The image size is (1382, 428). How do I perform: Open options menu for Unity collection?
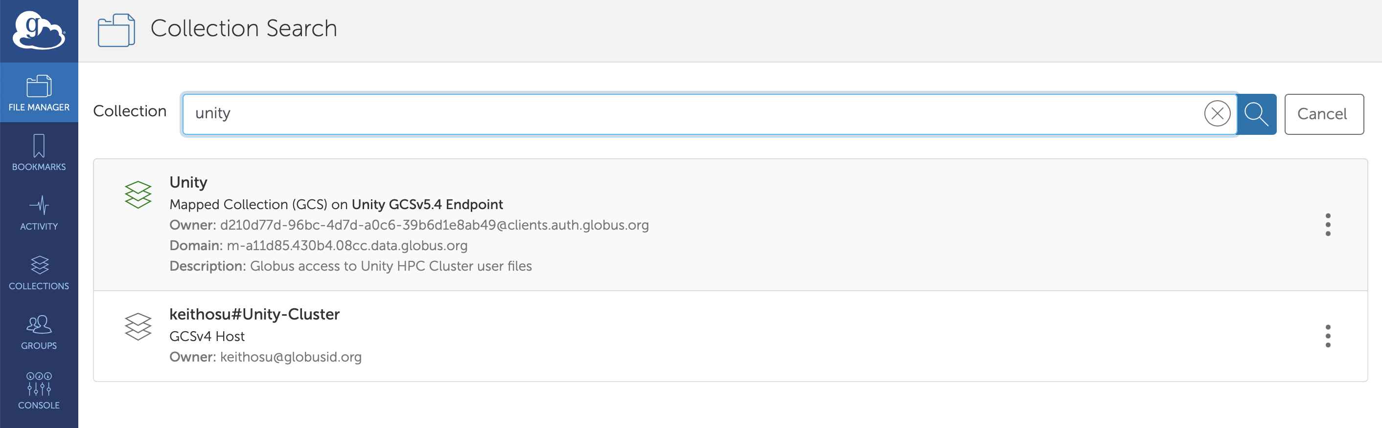coord(1328,224)
